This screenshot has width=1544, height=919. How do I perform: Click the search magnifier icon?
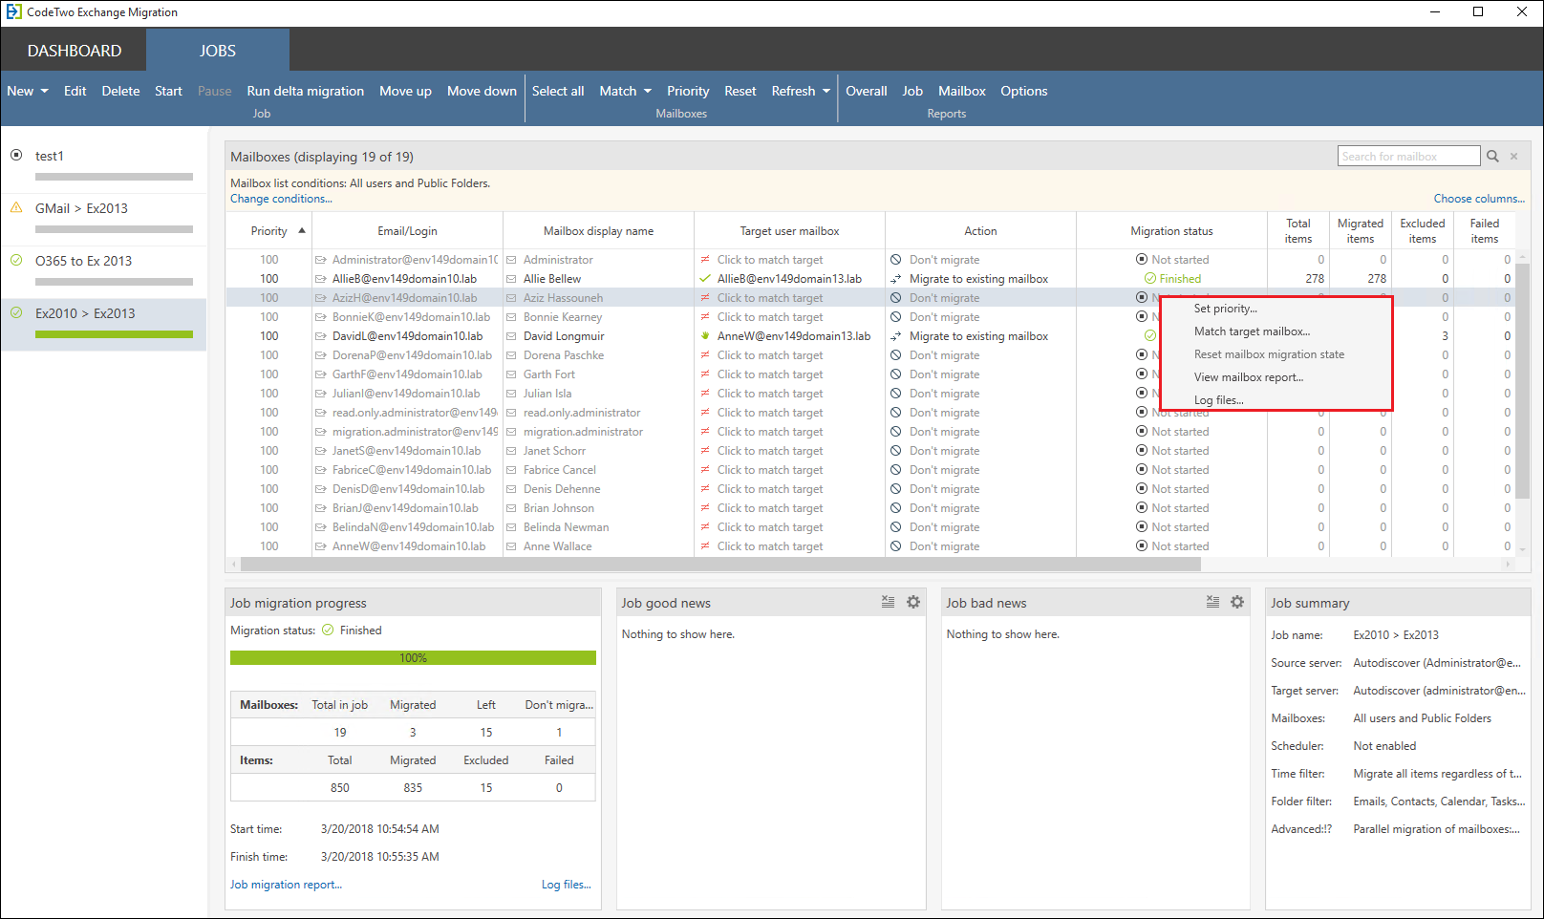point(1492,156)
